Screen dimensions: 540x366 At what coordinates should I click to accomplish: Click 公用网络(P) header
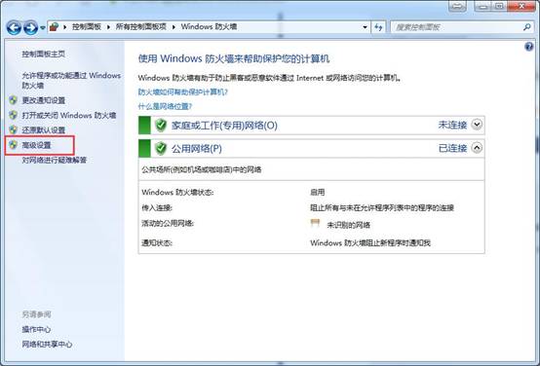pos(197,149)
